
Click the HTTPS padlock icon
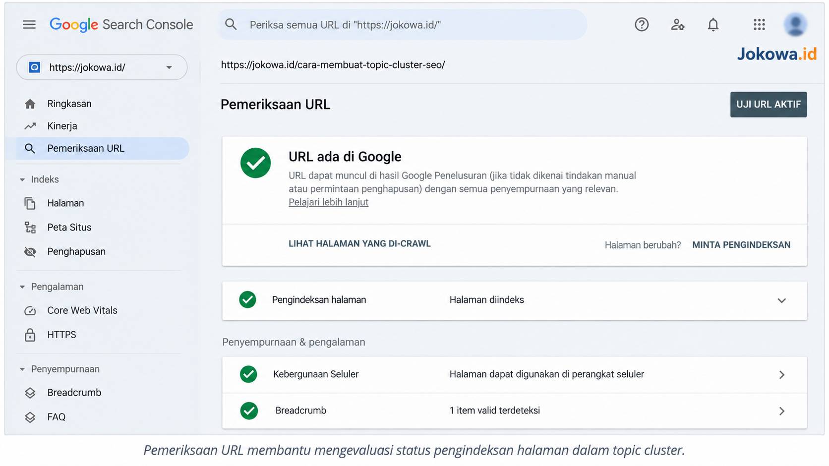30,335
